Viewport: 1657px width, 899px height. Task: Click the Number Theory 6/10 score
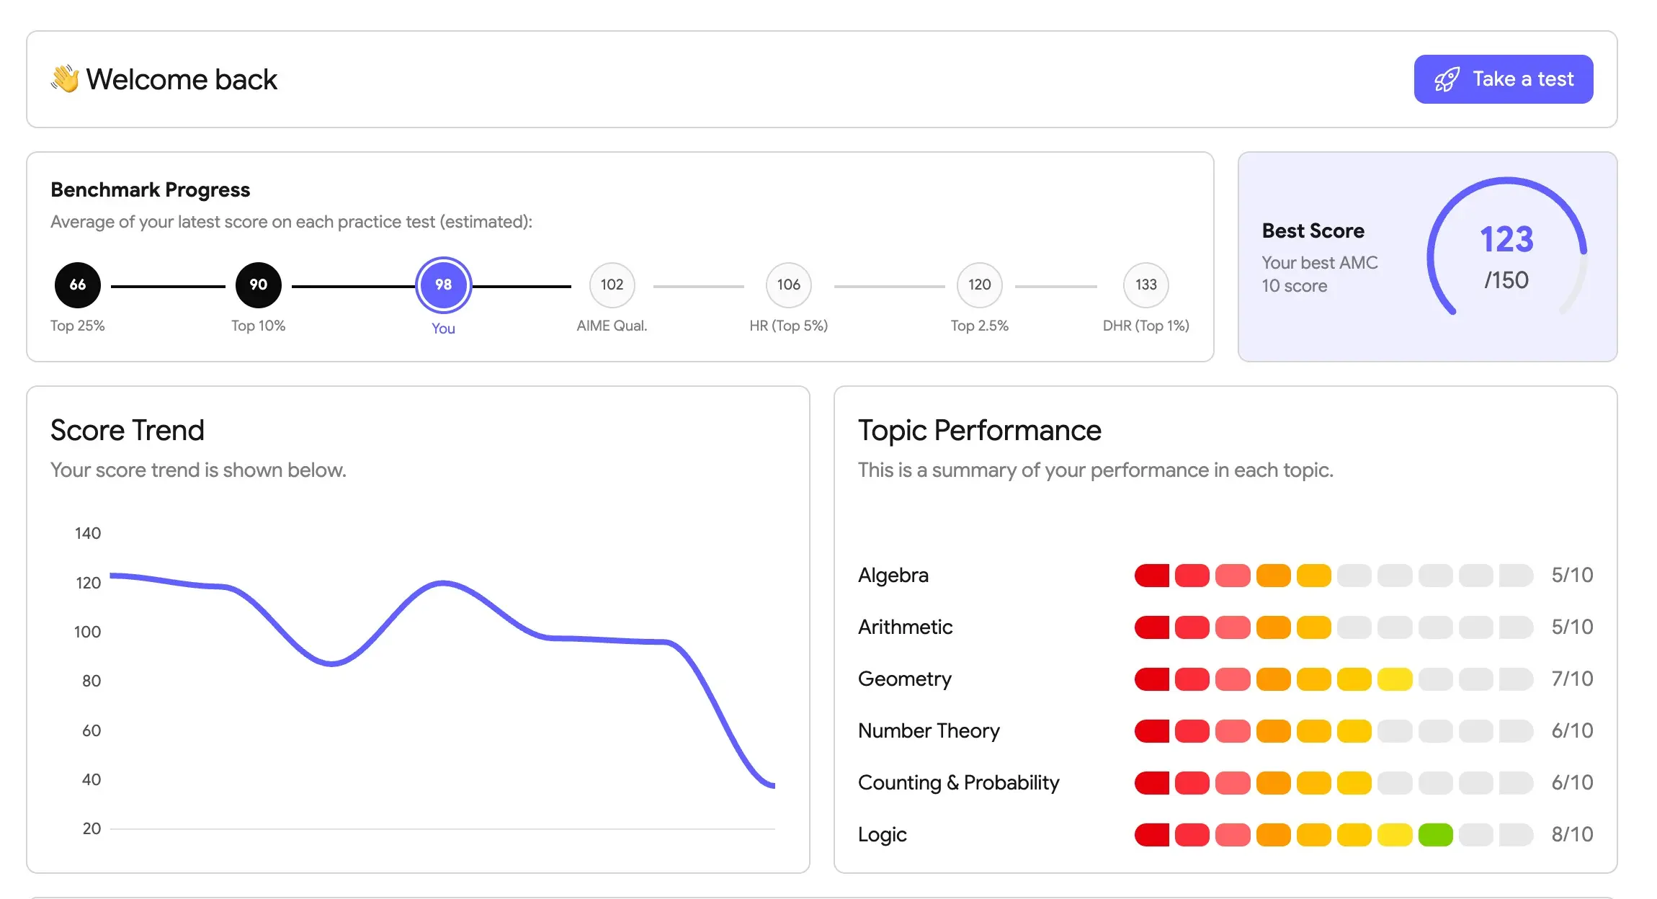point(1572,730)
